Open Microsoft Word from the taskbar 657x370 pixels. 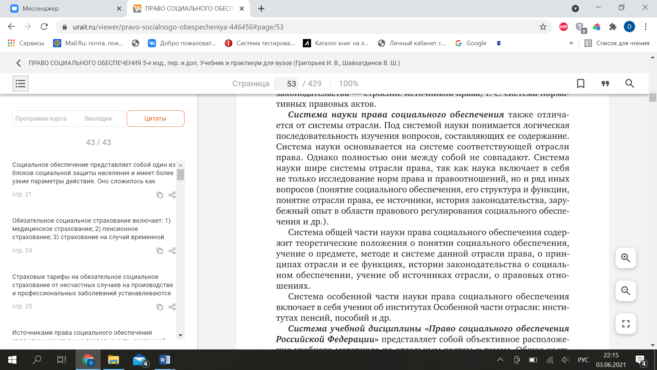(165, 360)
